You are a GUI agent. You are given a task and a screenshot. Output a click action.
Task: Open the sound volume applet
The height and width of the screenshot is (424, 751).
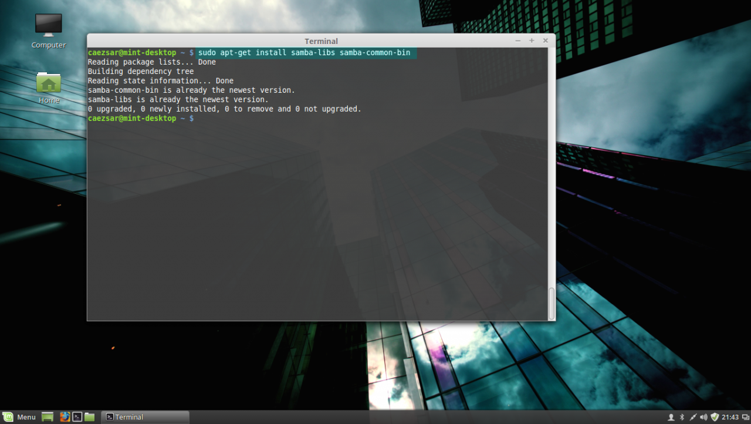[703, 418]
